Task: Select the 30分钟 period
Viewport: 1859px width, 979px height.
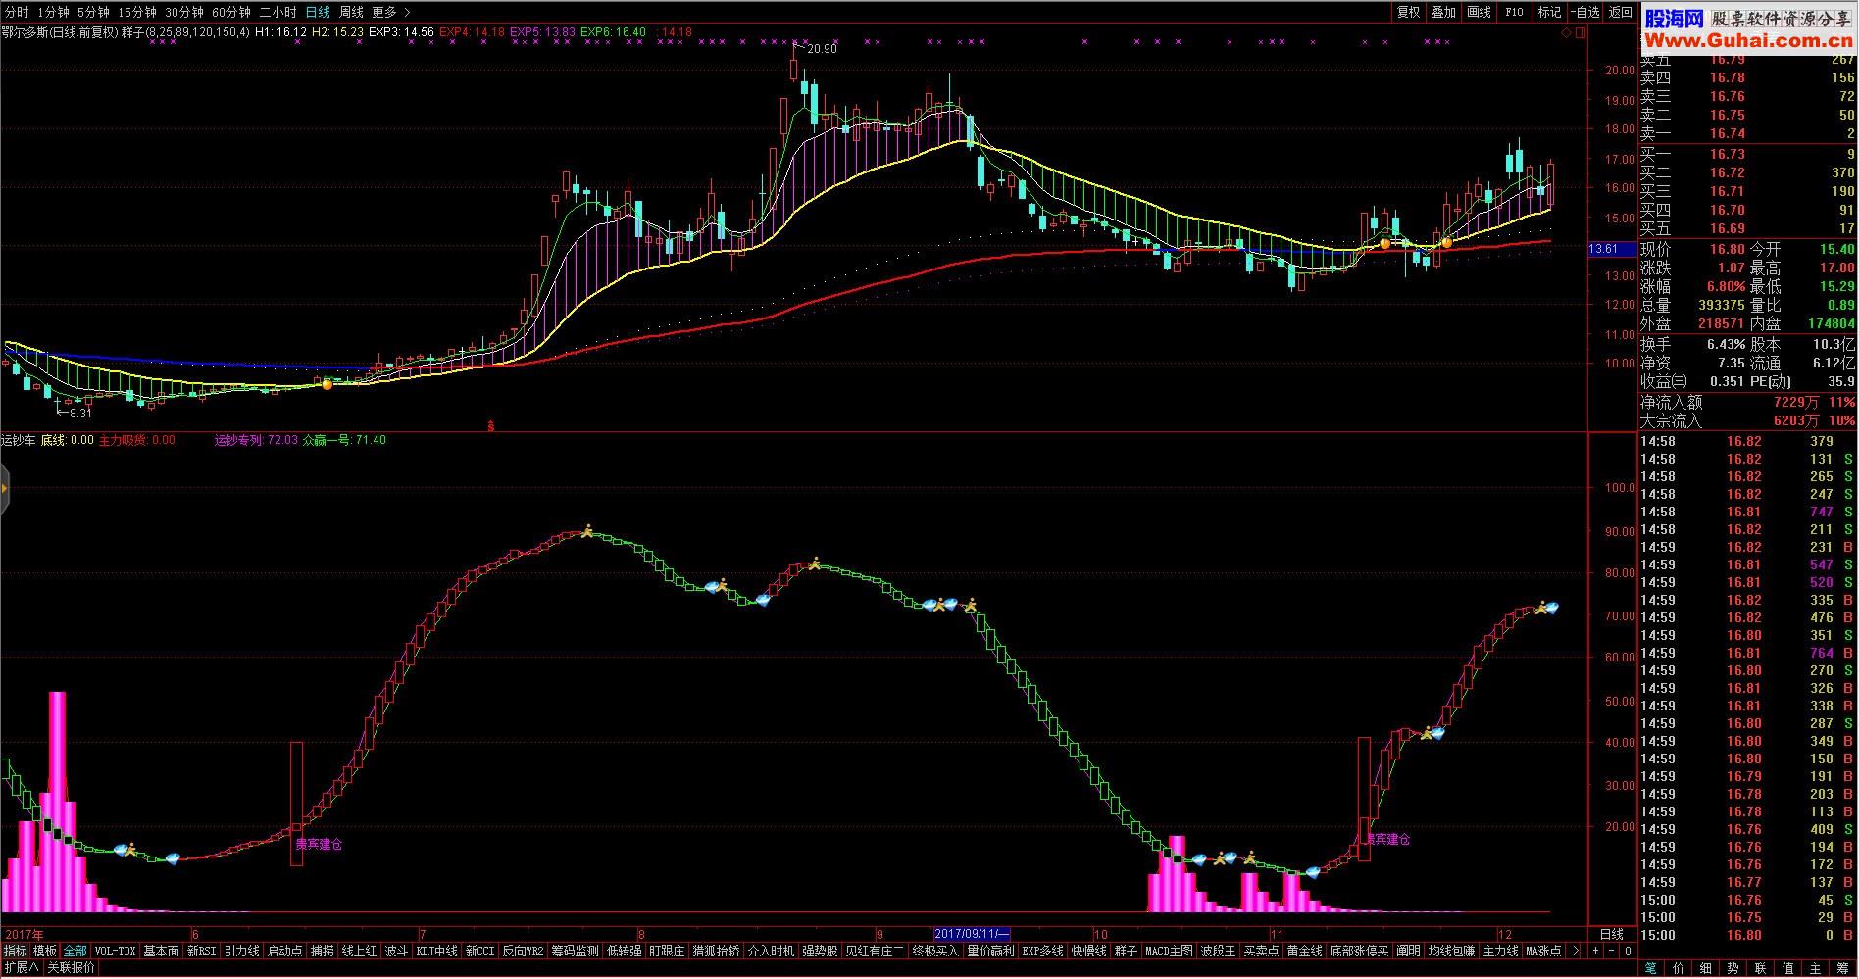Action: [184, 12]
